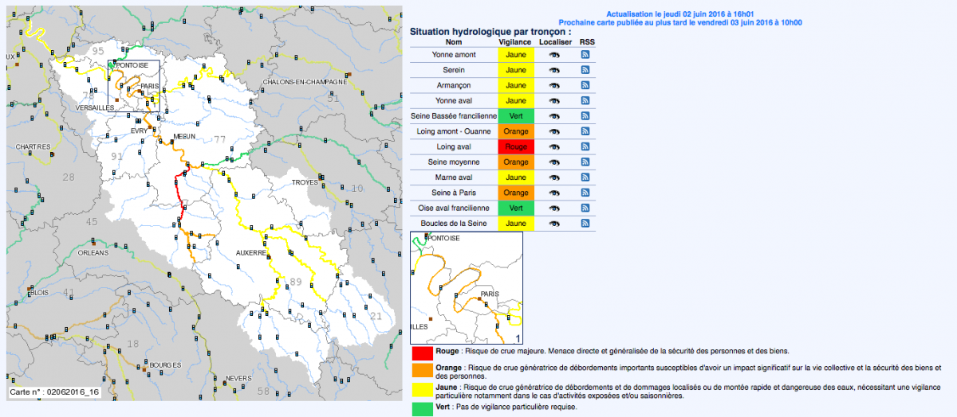The width and height of the screenshot is (957, 417).
Task: Click the Paris zoom inset thumbnail
Action: tap(466, 287)
